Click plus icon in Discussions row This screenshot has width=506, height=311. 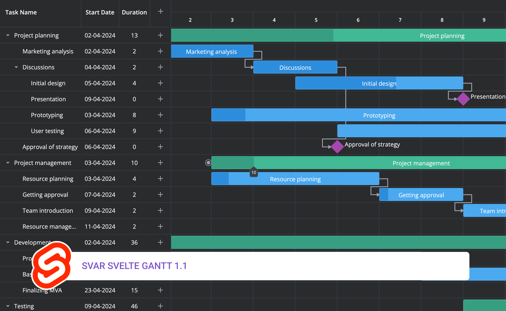click(x=160, y=67)
